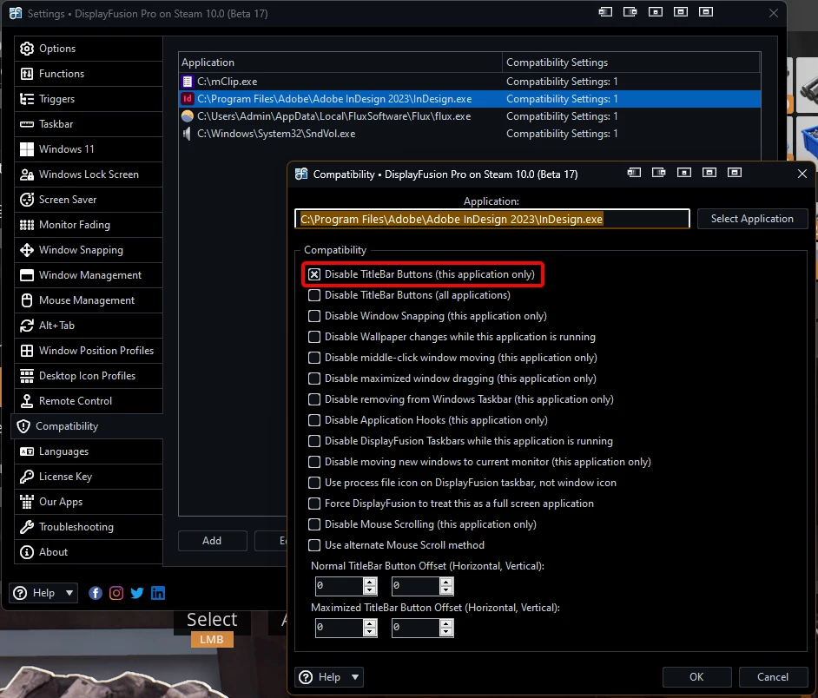The width and height of the screenshot is (818, 698).
Task: Open the Functions section icon
Action: [27, 74]
